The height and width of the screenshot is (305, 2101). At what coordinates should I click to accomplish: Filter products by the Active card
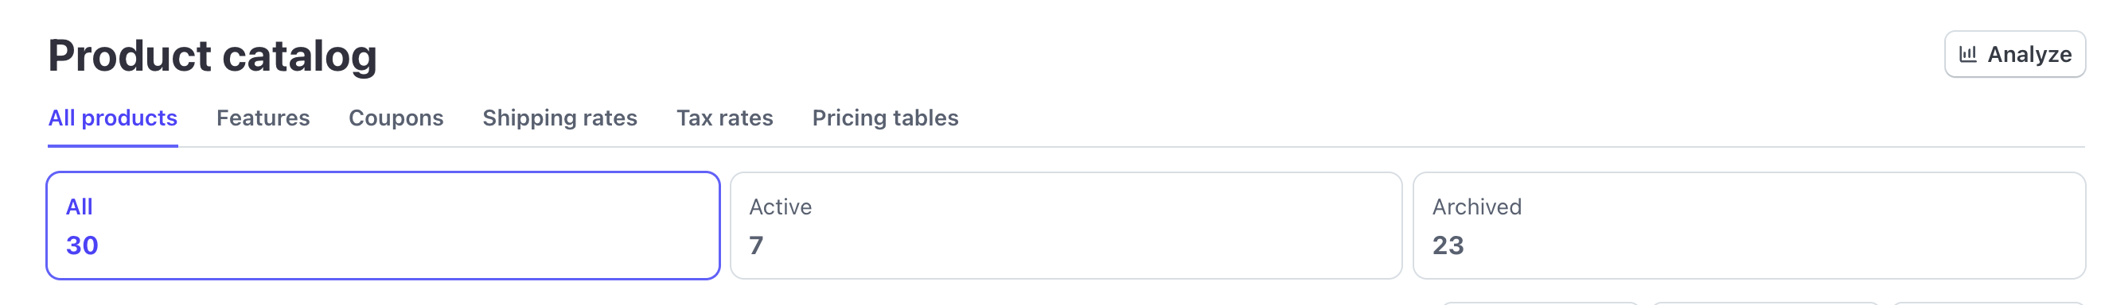tap(1065, 226)
